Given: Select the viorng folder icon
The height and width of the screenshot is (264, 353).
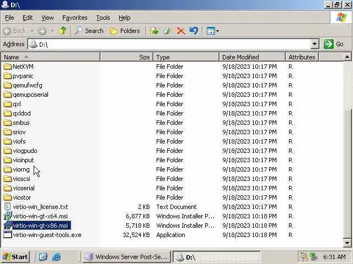Looking at the screenshot, I should (x=8, y=169).
